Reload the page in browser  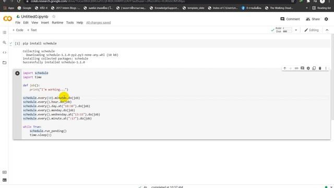[19, 1]
